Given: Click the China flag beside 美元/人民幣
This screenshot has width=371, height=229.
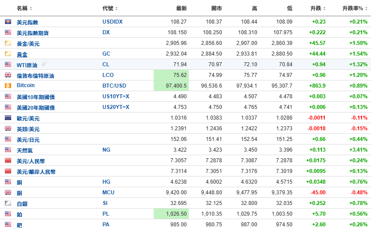Looking at the screenshot, I should [8, 160].
